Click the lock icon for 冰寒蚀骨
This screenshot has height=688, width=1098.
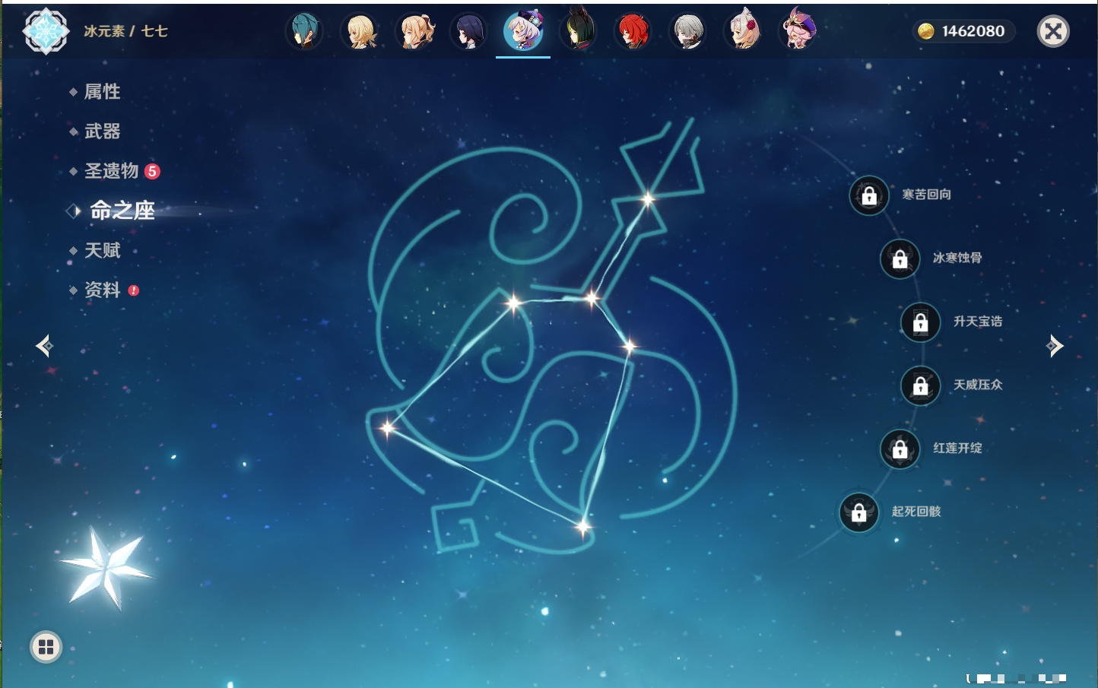(x=900, y=259)
